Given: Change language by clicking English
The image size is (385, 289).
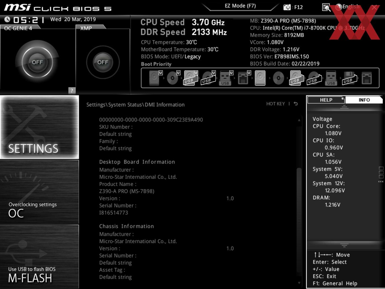Looking at the screenshot, I should tap(351, 7).
